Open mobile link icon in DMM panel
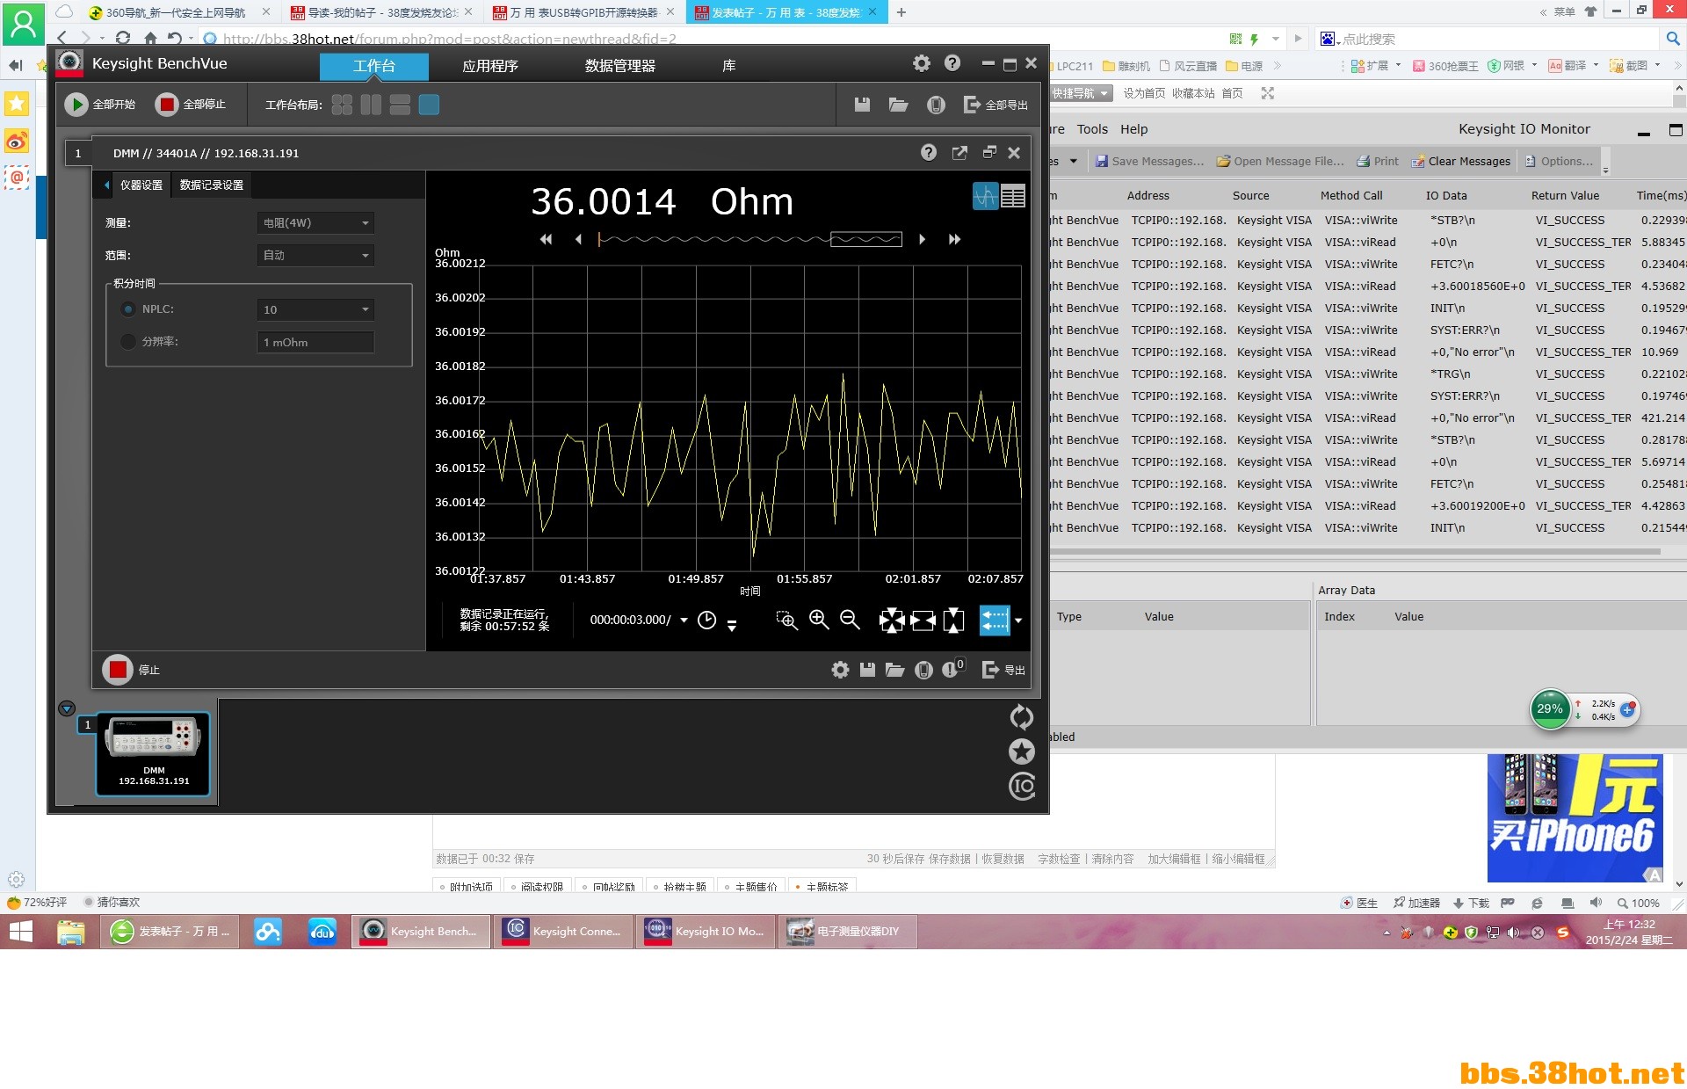1687x1089 pixels. tap(923, 670)
